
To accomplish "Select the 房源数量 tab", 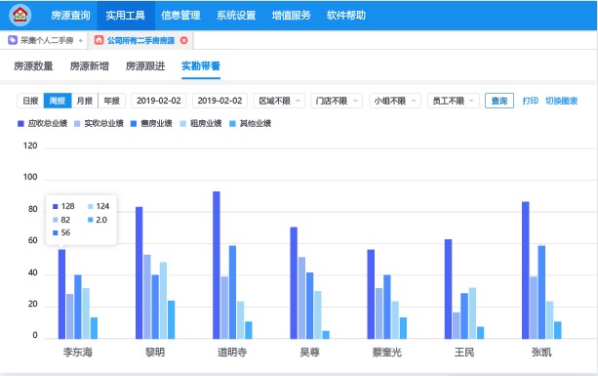I will coord(33,66).
